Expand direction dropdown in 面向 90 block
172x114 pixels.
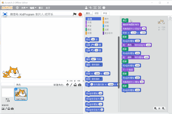click(95, 59)
